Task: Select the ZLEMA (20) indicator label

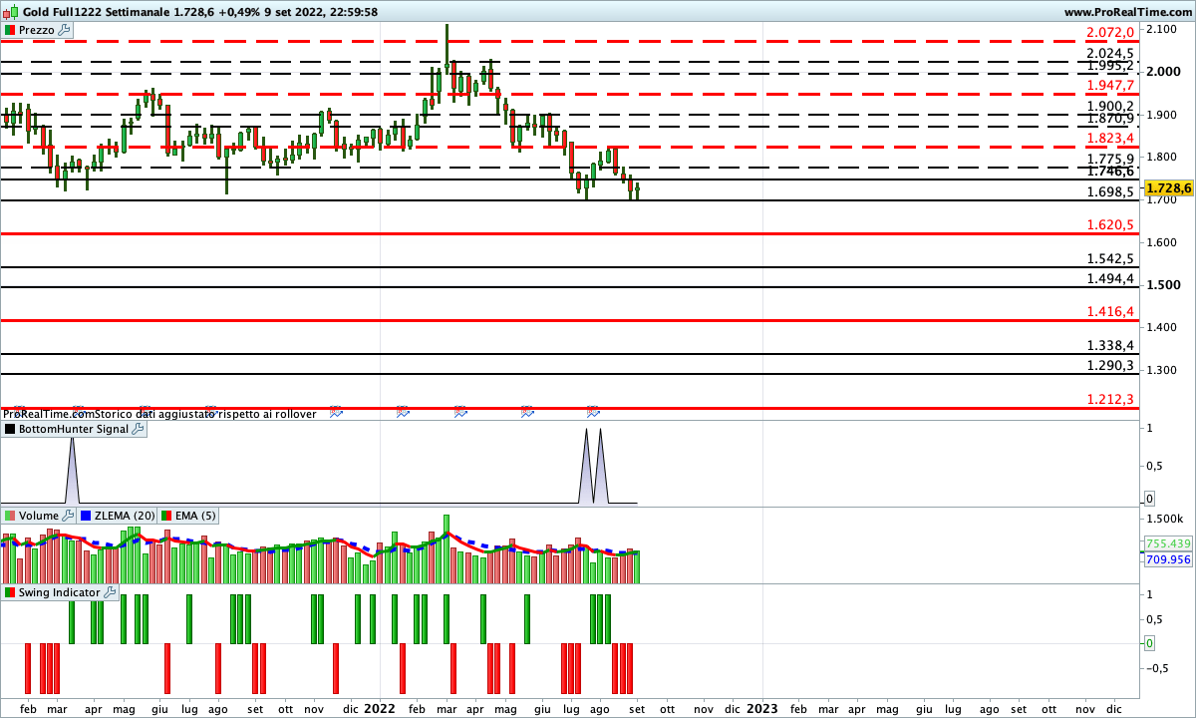Action: (118, 516)
